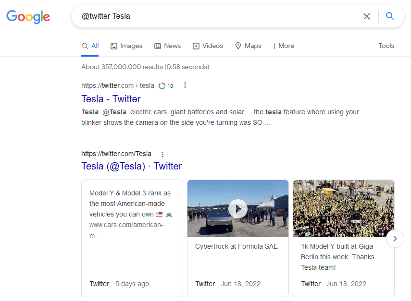Open the "Tesla (@Tesla) · Twitter" link
Screen dimensions: 411x301
pos(132,166)
